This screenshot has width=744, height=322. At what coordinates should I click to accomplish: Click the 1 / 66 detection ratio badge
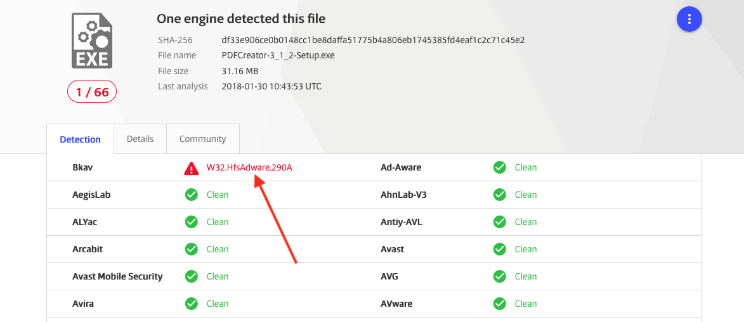93,93
